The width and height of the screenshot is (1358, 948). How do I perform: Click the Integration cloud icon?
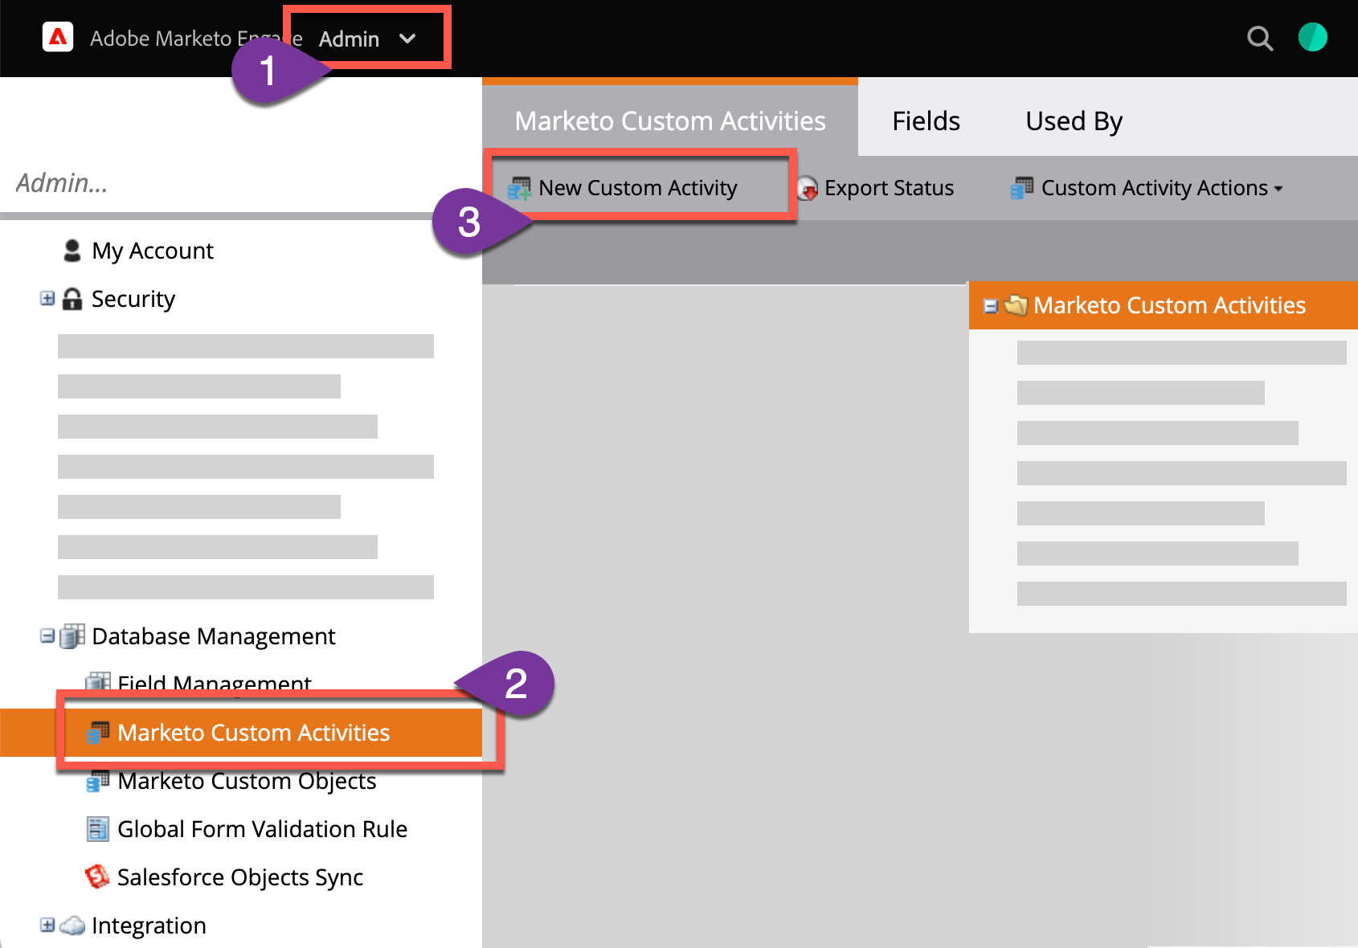pos(72,926)
